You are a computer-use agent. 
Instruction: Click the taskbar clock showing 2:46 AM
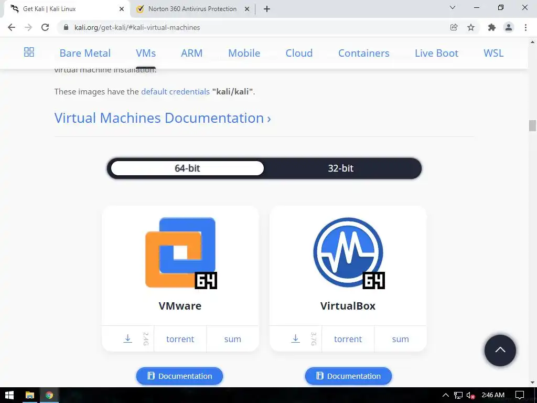click(493, 395)
